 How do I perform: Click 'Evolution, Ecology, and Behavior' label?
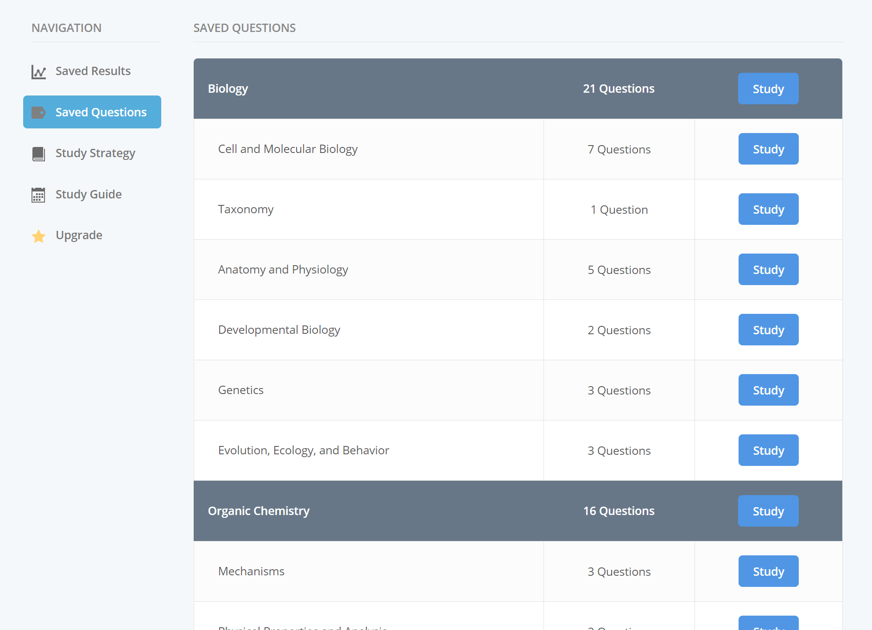click(303, 450)
